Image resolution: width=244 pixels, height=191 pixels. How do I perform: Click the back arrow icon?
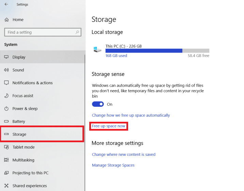tap(6, 4)
